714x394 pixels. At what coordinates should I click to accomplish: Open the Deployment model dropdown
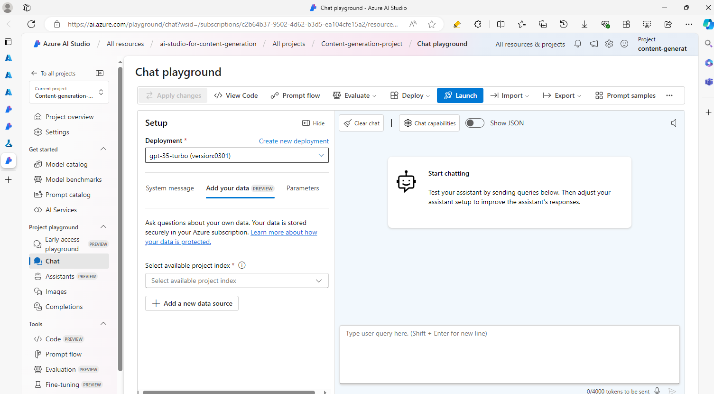tap(237, 155)
